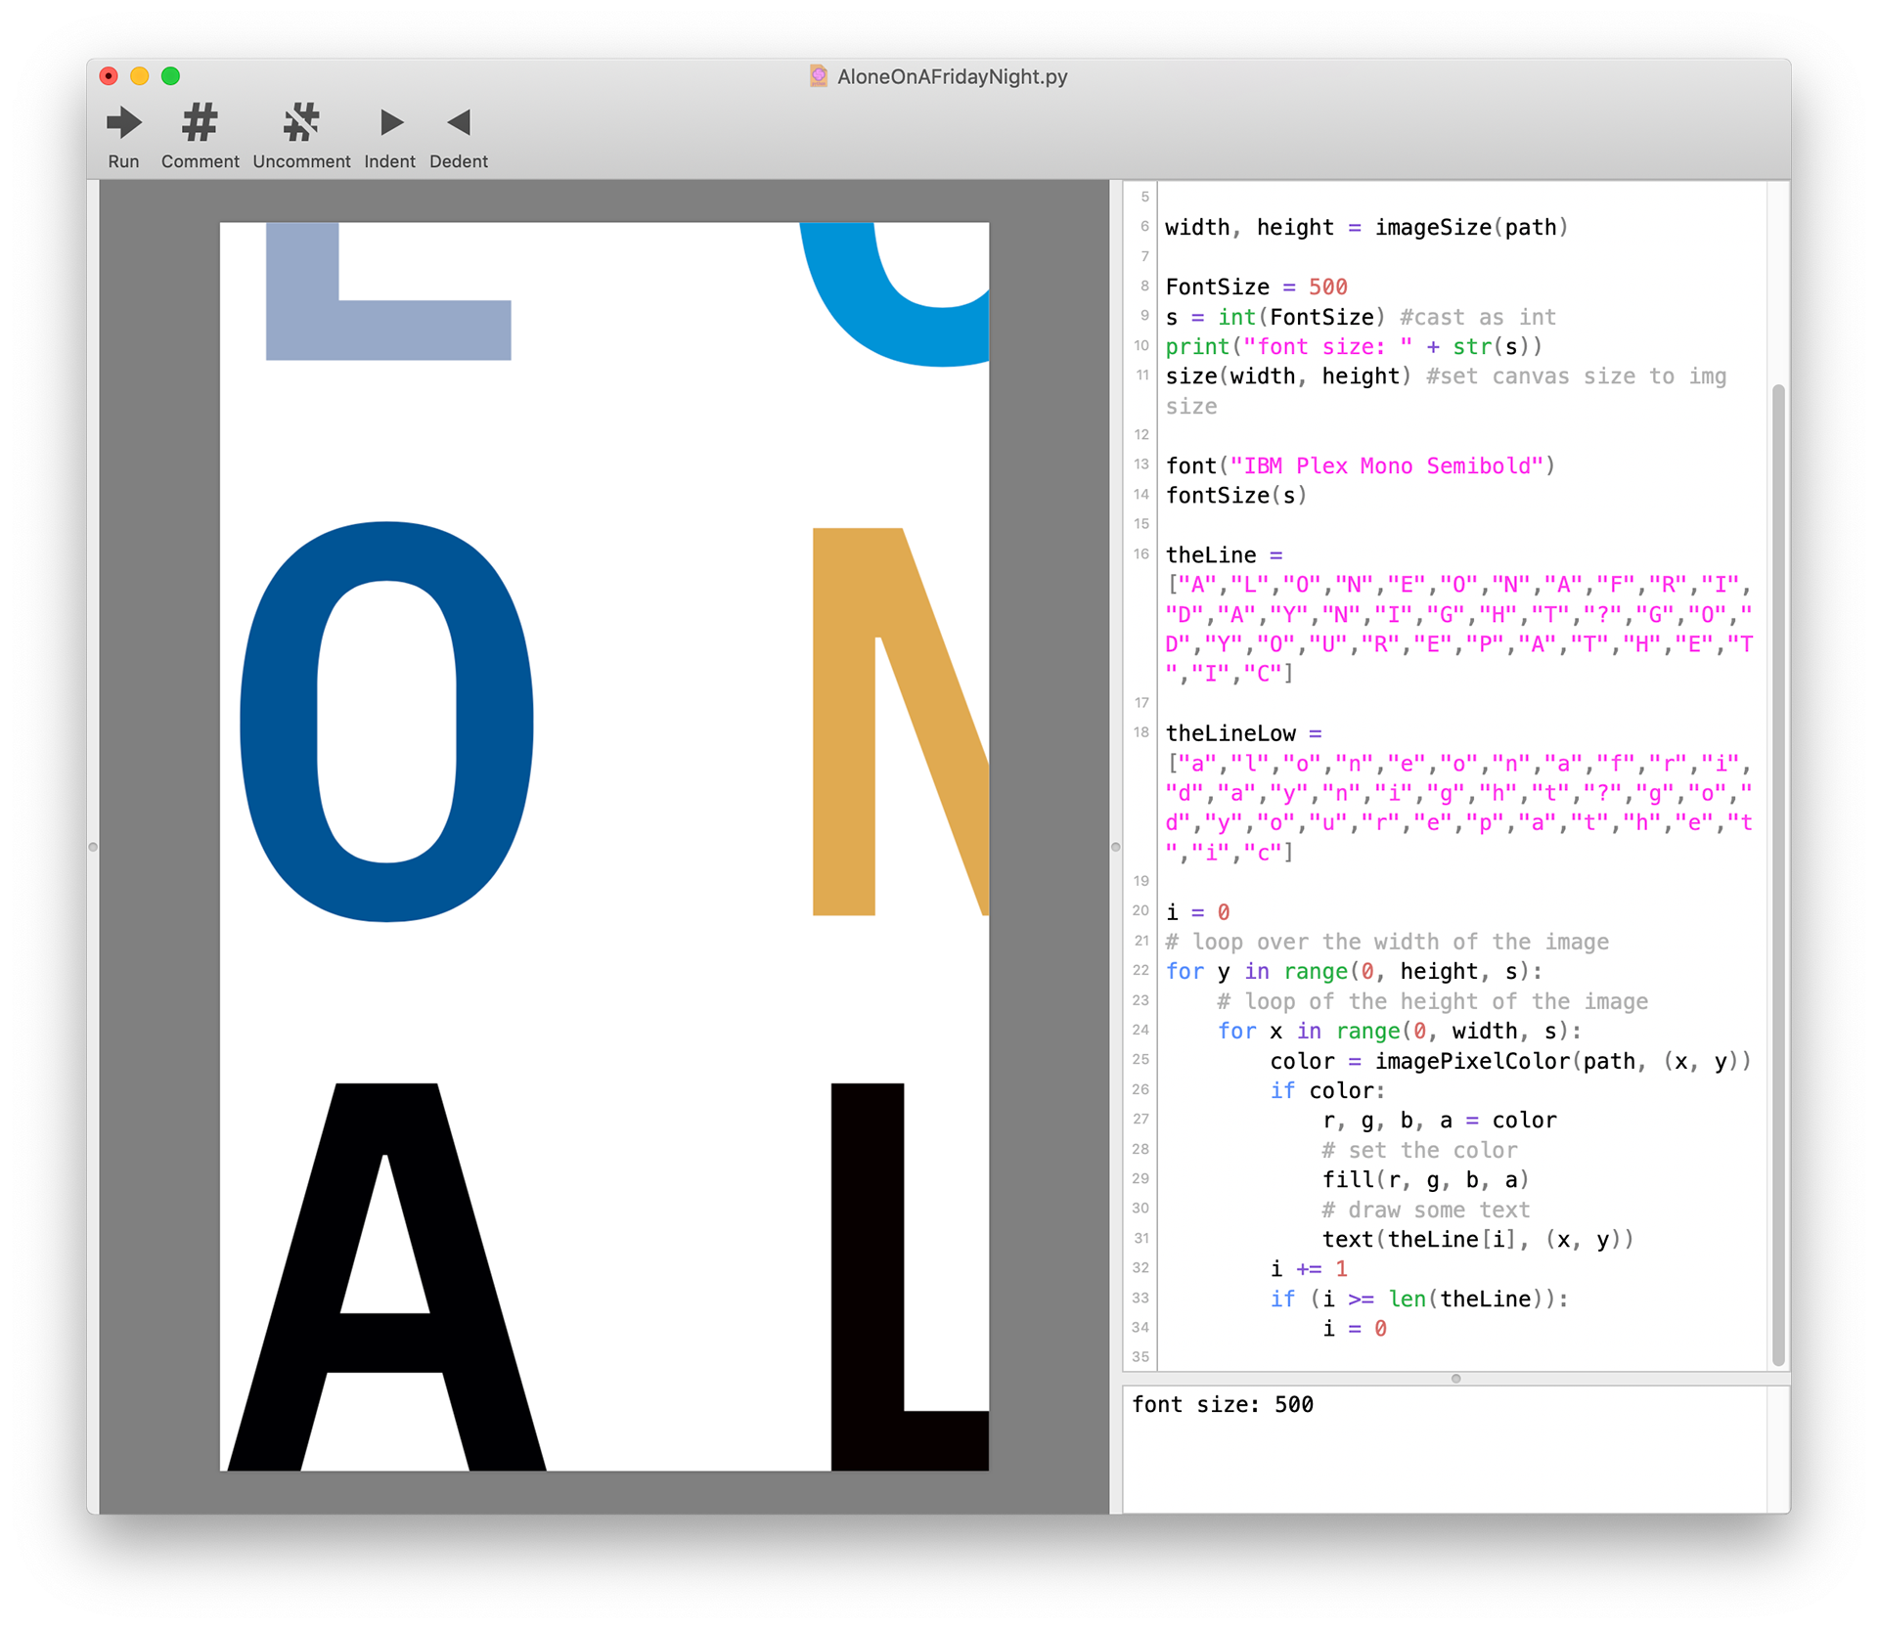Click the FontSize value 500 in code

tap(1327, 287)
